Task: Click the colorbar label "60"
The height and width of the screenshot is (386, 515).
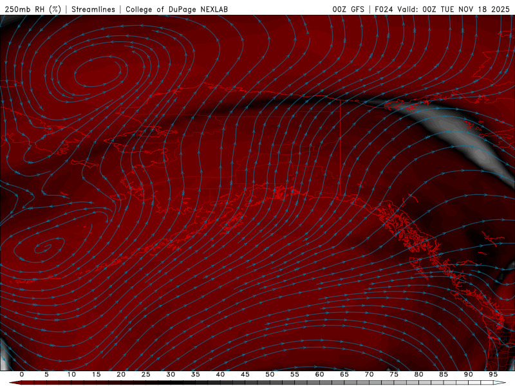Action: pos(319,374)
